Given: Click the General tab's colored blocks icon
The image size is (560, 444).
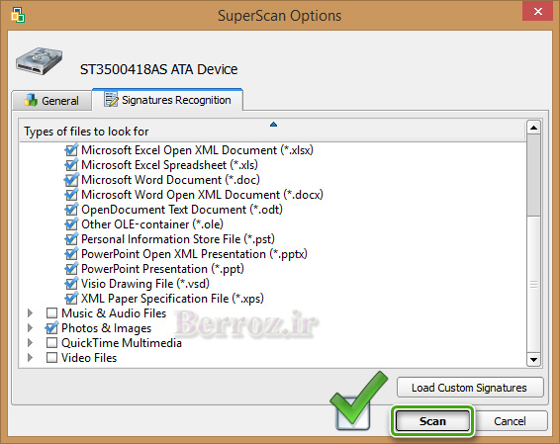Looking at the screenshot, I should coord(31,100).
